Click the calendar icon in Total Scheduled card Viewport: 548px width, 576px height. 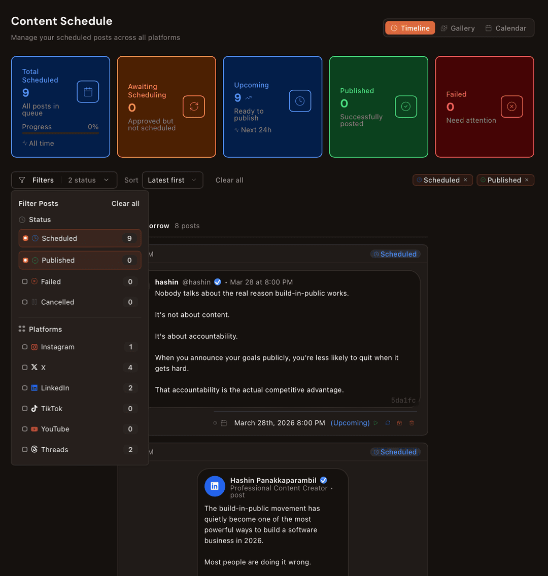coord(88,92)
